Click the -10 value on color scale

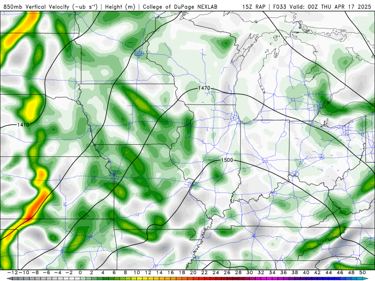(x=24, y=273)
